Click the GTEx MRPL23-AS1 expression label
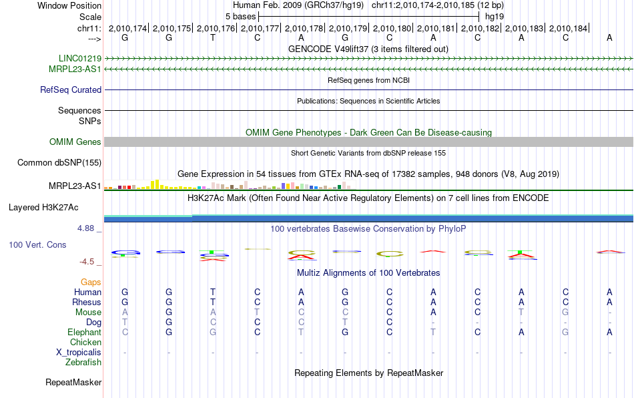 tap(75, 186)
